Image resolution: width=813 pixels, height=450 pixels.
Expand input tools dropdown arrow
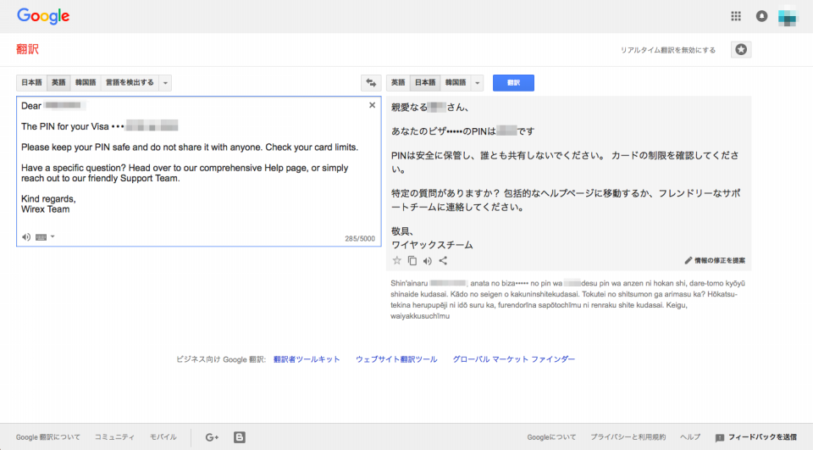(53, 236)
